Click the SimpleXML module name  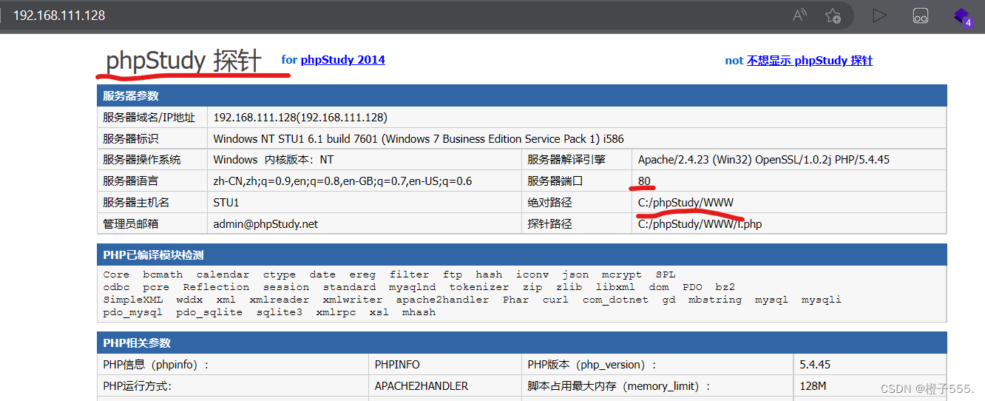tap(133, 300)
